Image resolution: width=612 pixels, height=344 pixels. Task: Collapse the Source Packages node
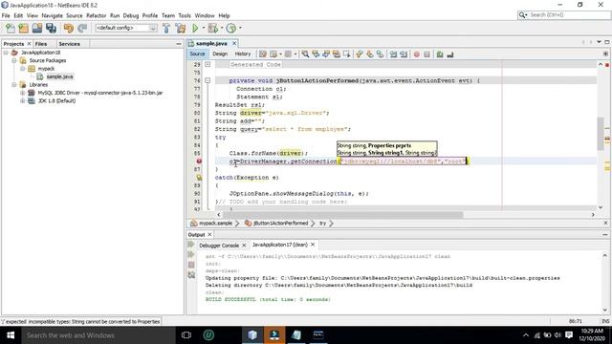click(x=14, y=60)
